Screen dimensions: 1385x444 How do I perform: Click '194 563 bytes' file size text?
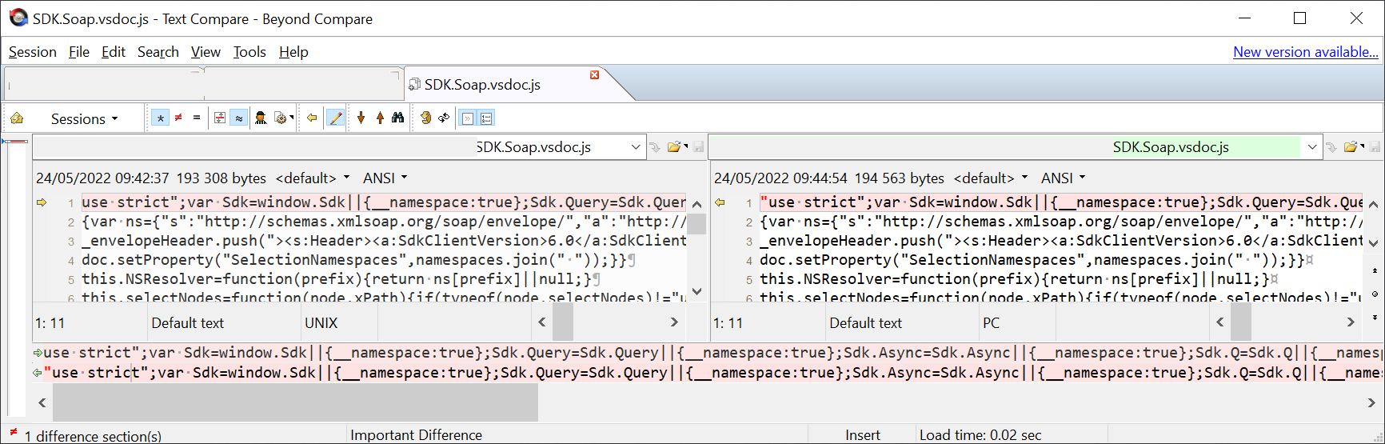pyautogui.click(x=900, y=178)
